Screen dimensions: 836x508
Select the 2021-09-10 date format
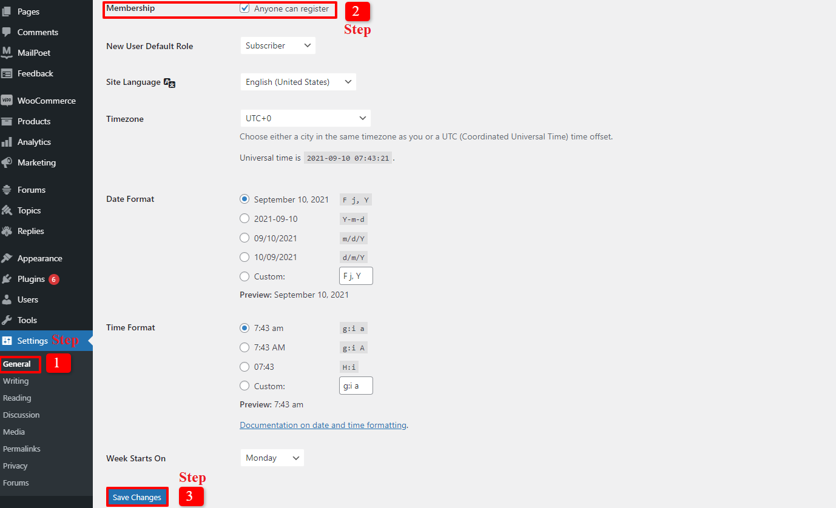coord(244,218)
